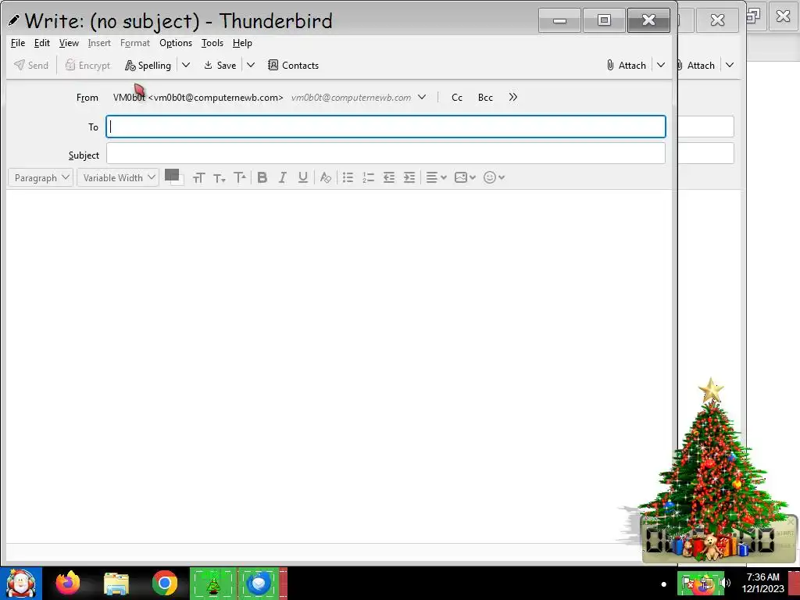The height and width of the screenshot is (600, 800).
Task: Click the font size reset icon
Action: coord(198,177)
